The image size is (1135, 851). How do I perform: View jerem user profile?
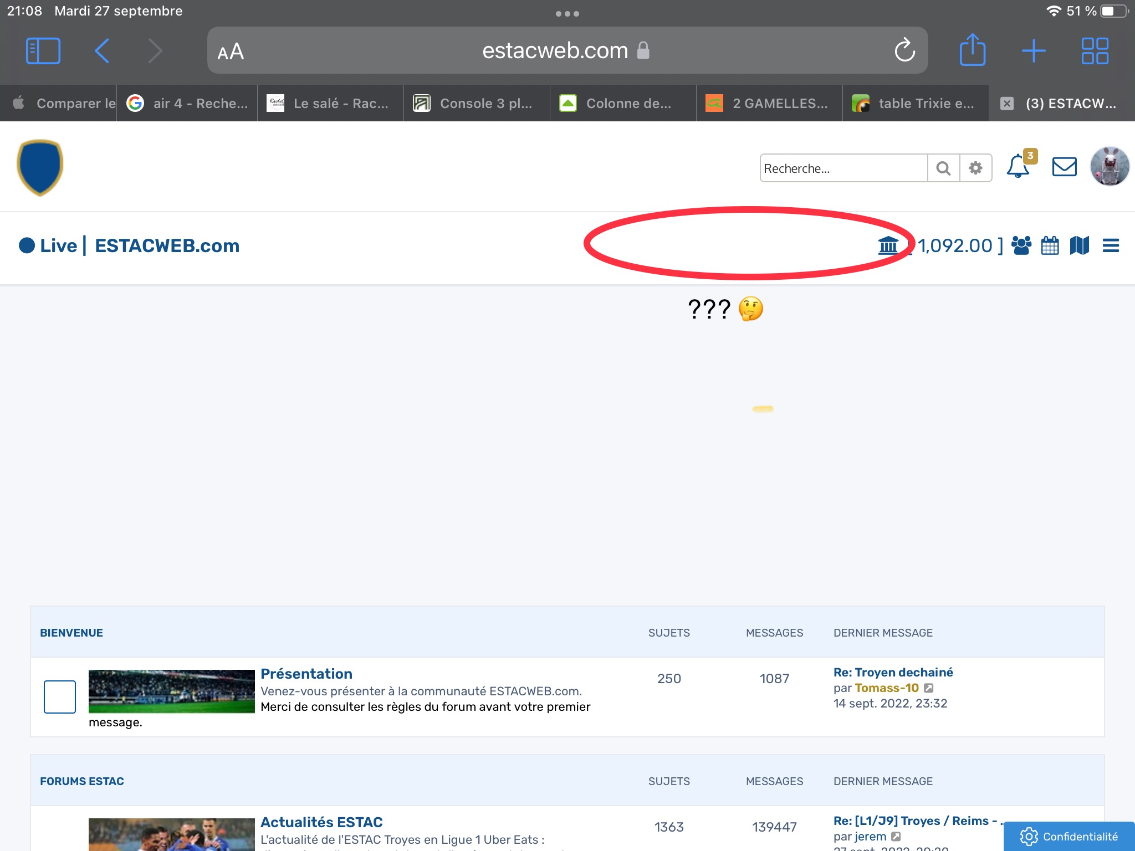pos(871,837)
